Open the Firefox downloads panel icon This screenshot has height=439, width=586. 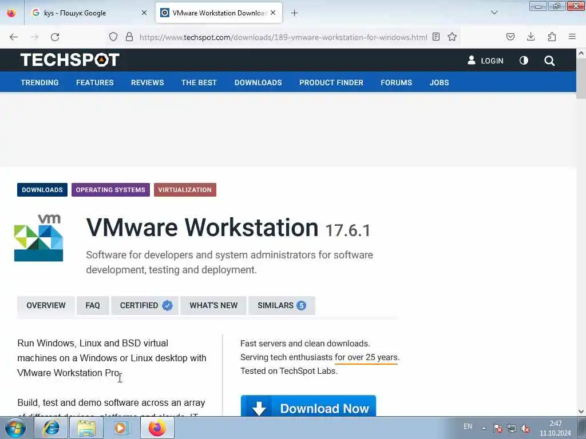tap(530, 37)
